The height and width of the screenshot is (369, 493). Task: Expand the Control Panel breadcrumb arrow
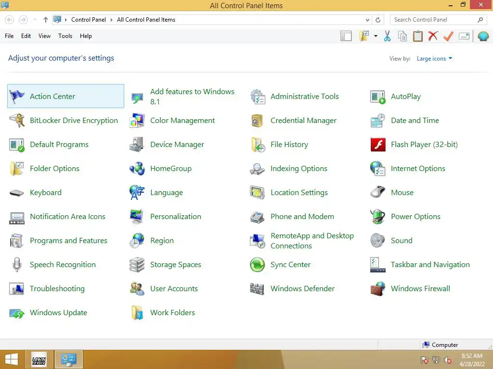pos(111,20)
